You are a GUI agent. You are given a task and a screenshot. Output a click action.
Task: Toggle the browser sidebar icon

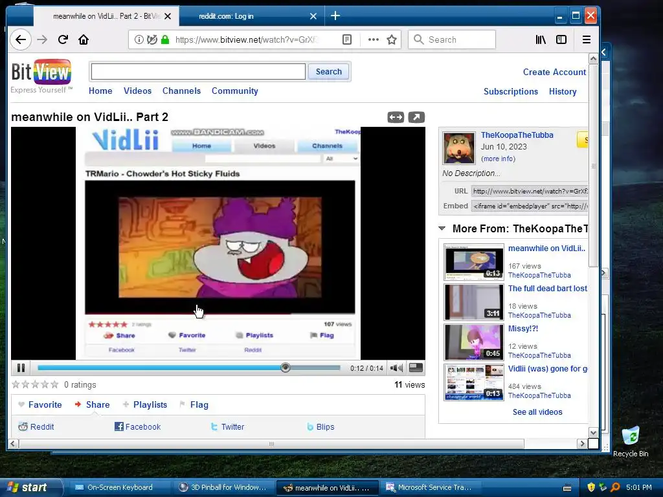561,39
